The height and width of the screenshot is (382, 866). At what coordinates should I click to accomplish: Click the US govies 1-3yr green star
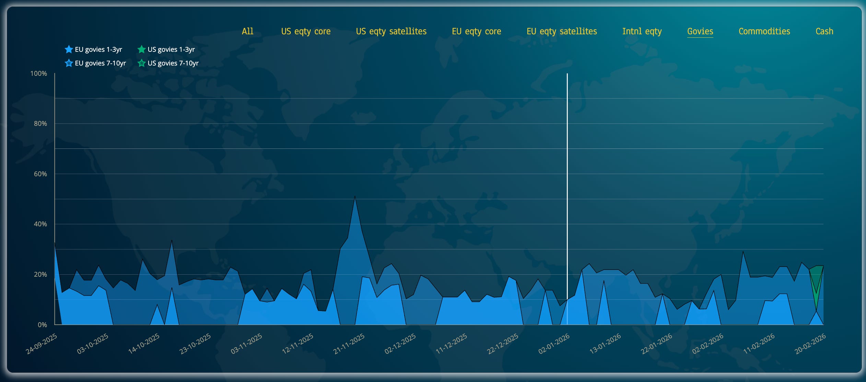coord(141,49)
